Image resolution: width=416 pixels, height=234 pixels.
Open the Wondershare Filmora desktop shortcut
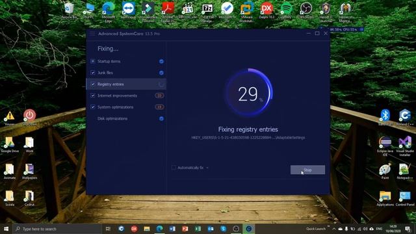click(148, 12)
